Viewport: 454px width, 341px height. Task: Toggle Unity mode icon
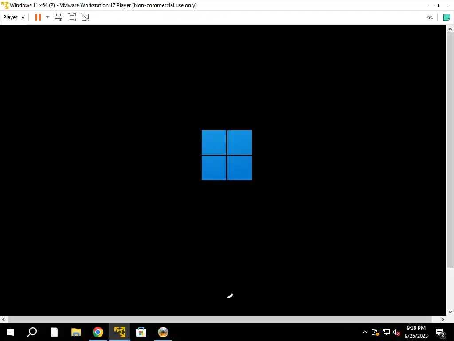pos(85,17)
